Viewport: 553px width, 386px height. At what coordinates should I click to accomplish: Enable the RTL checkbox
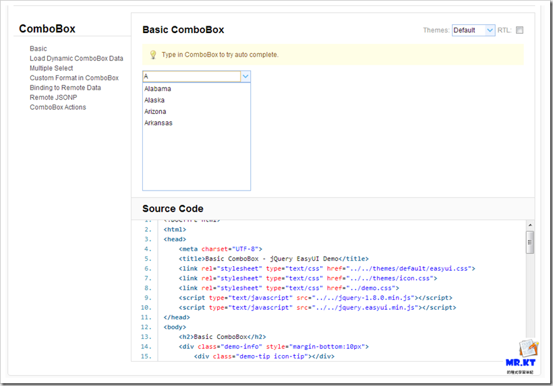point(519,30)
